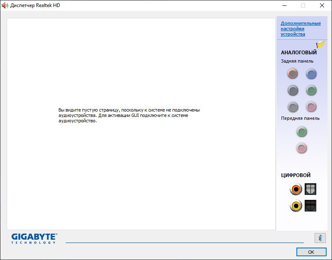Select the green front panel jack

(x=301, y=132)
